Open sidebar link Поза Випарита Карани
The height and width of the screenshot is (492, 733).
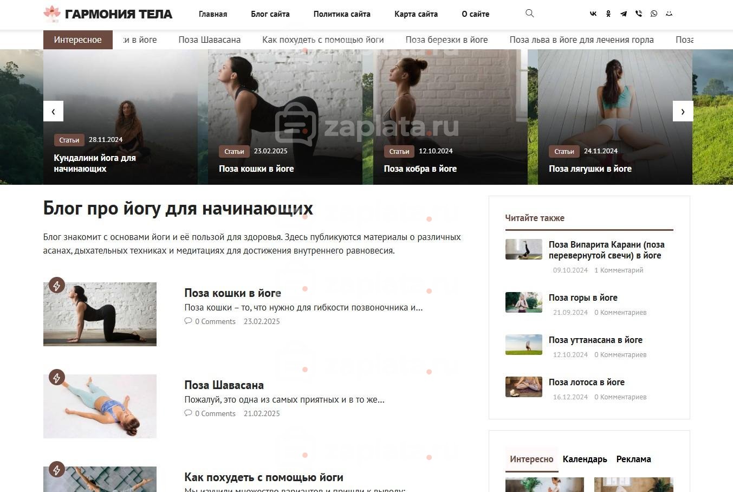[607, 250]
